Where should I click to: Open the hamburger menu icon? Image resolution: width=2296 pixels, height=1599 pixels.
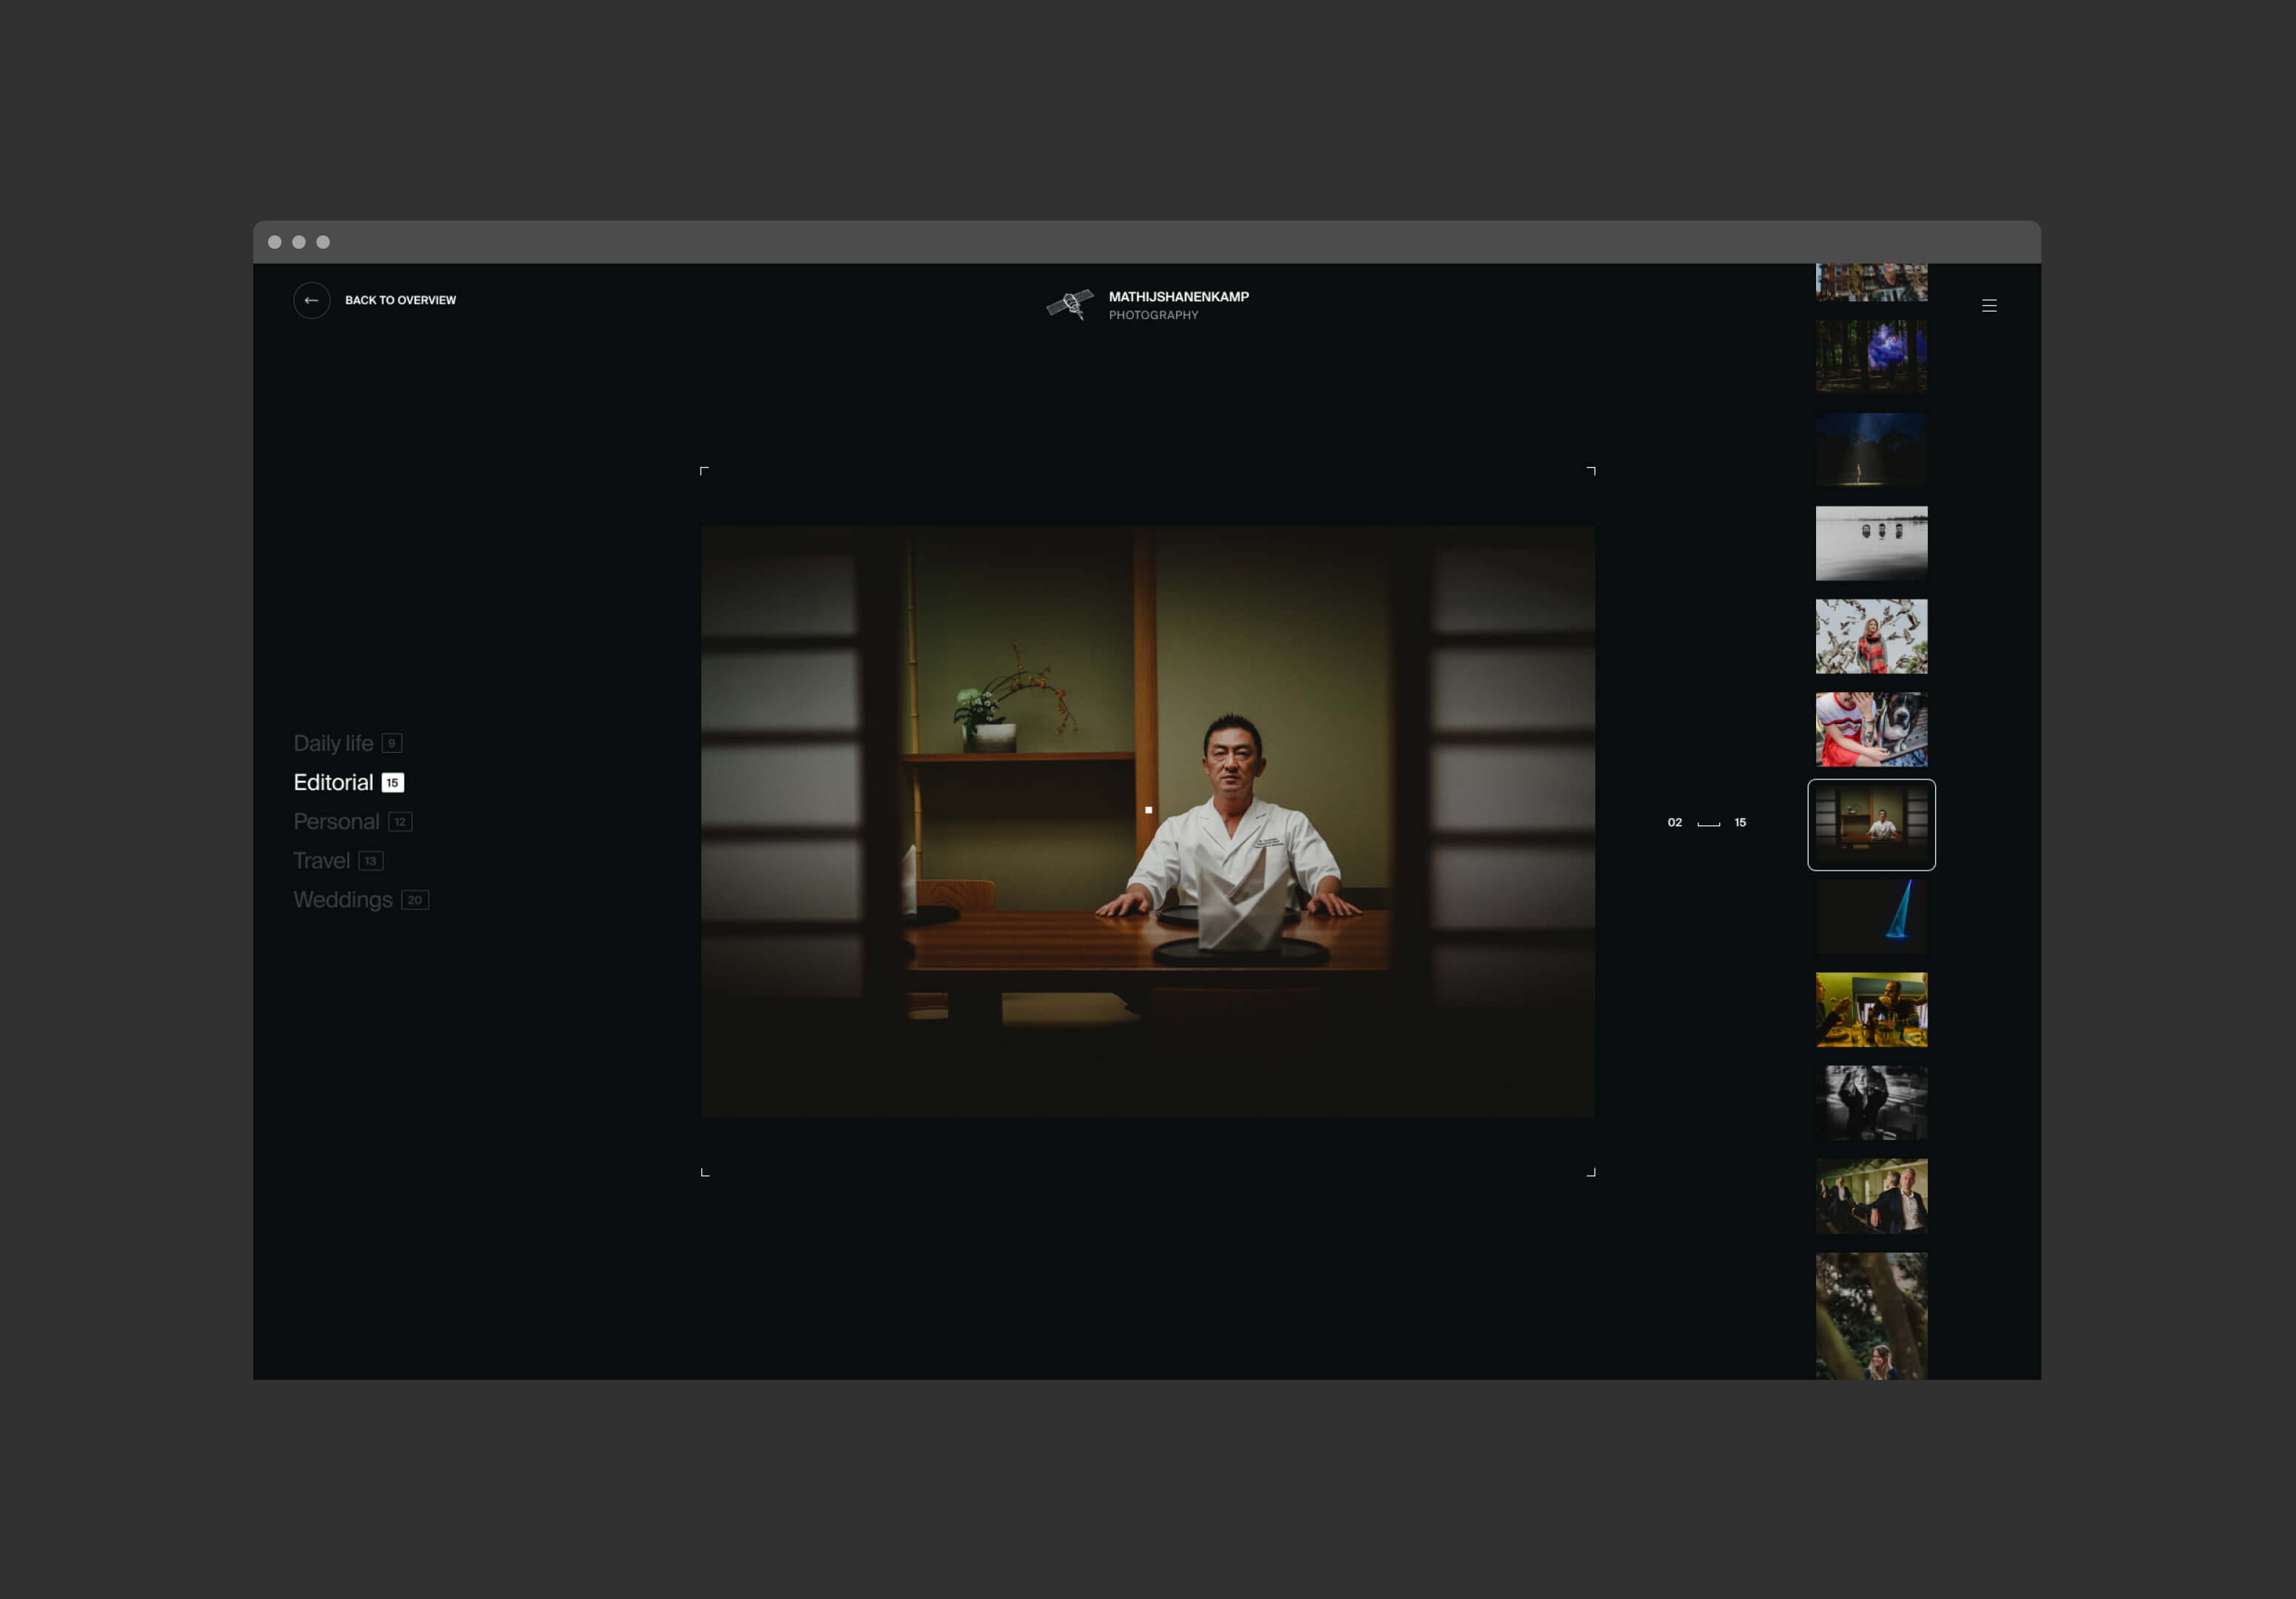pos(1988,306)
